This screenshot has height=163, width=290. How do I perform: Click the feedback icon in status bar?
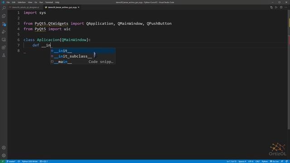pos(282,161)
